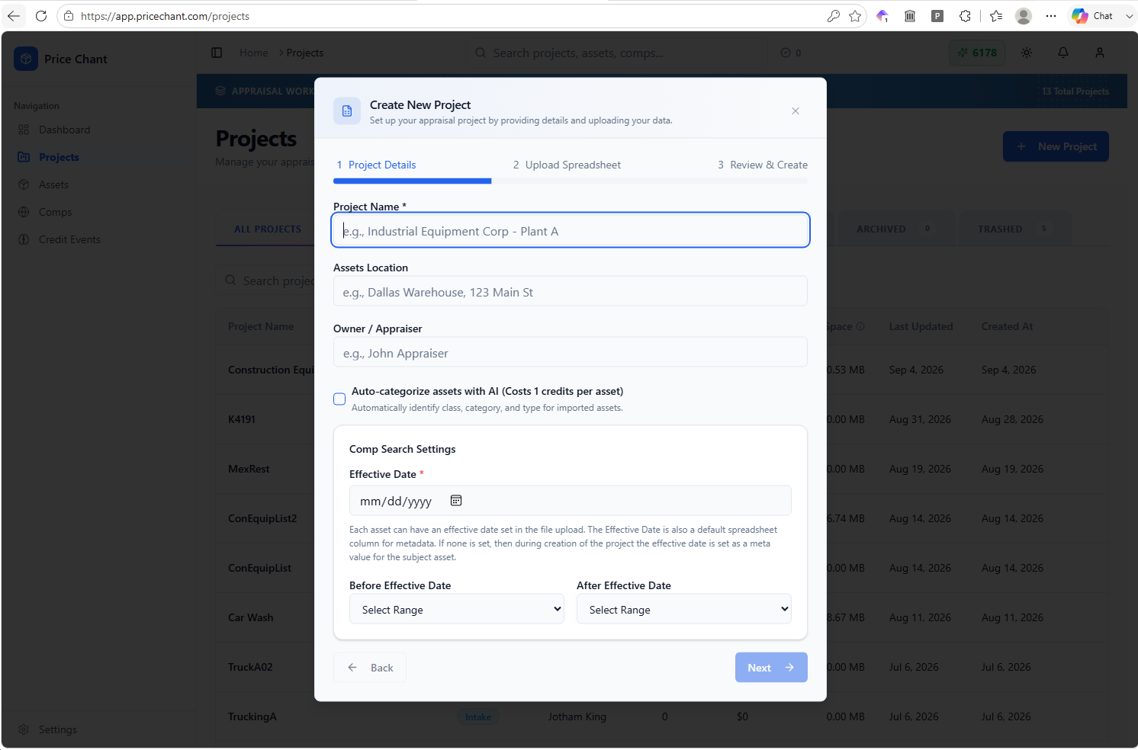Click the Next button in dialog
The height and width of the screenshot is (750, 1138).
click(x=771, y=668)
